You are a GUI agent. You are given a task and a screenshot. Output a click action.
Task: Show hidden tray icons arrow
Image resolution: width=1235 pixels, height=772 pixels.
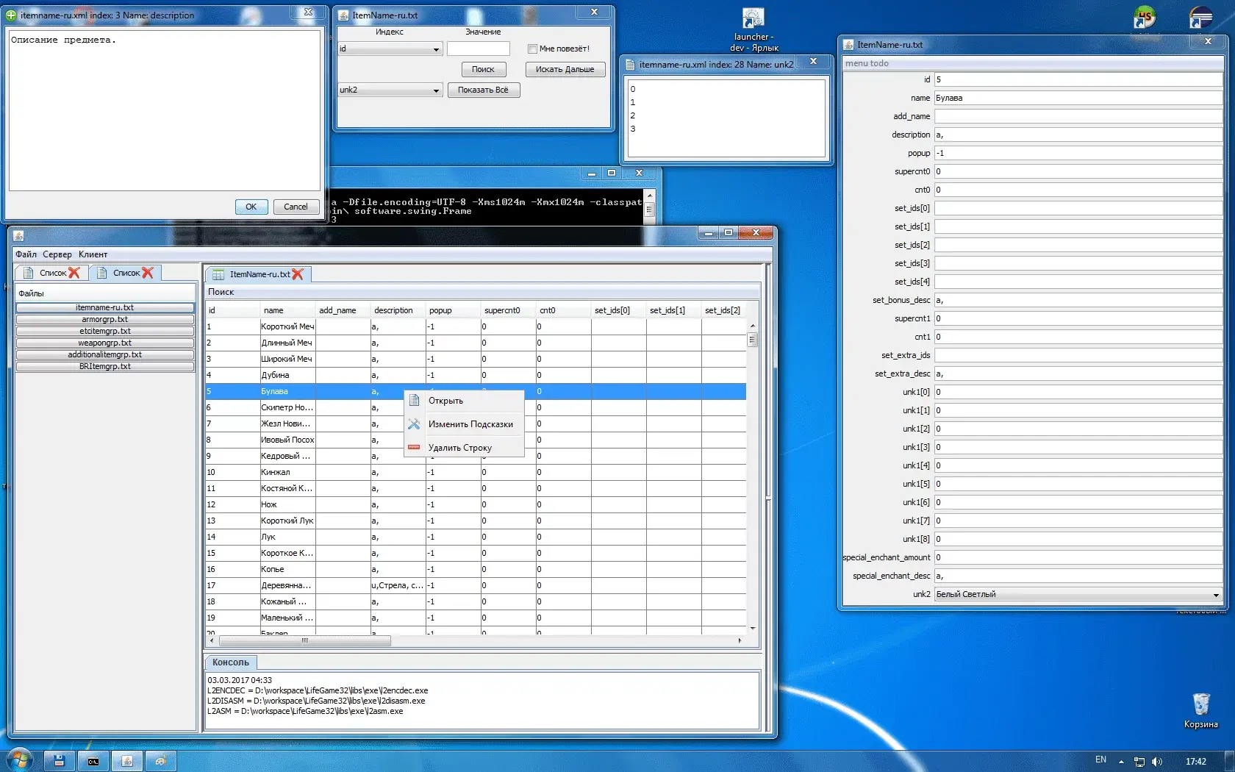point(1121,762)
